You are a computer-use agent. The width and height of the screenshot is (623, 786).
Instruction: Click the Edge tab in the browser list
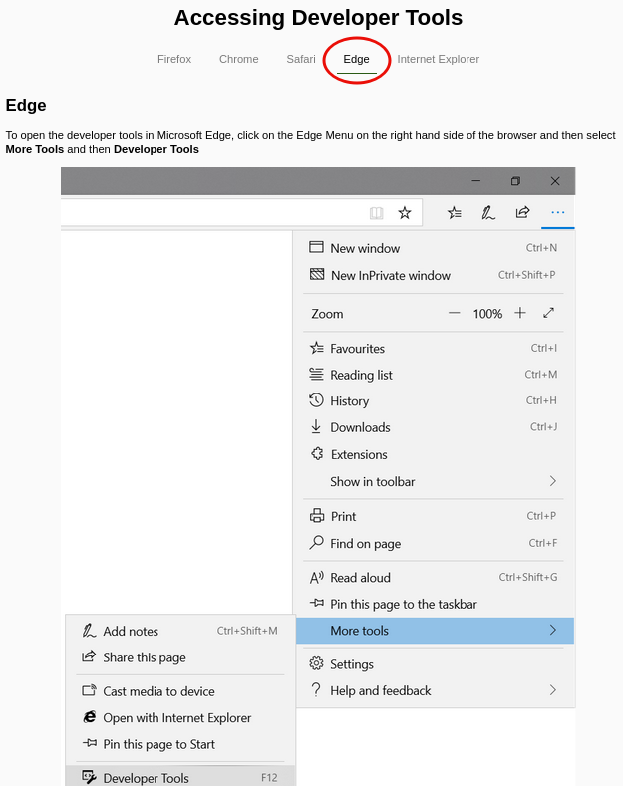point(356,59)
